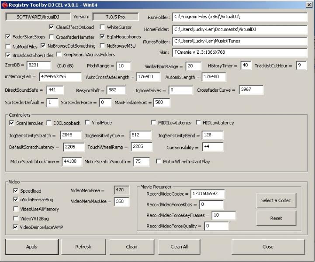Click the RunFolder path field
Screen dimensions: 315x262
240,17
